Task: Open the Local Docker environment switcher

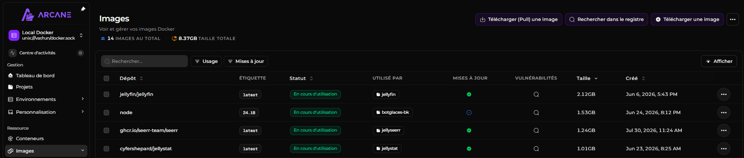Action: tap(46, 35)
